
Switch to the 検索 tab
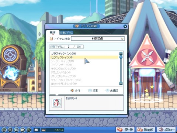53,33
